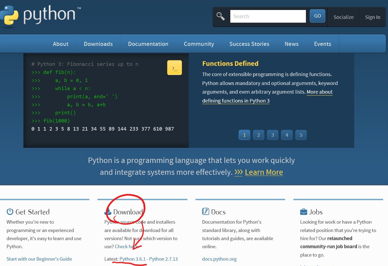Select slide 3 in the carousel pager
The image size is (388, 266).
tap(273, 135)
